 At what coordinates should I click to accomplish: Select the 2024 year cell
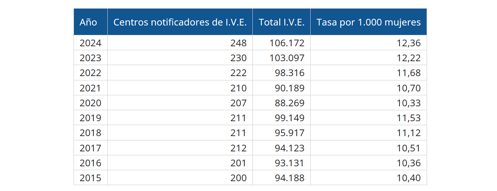pyautogui.click(x=90, y=43)
